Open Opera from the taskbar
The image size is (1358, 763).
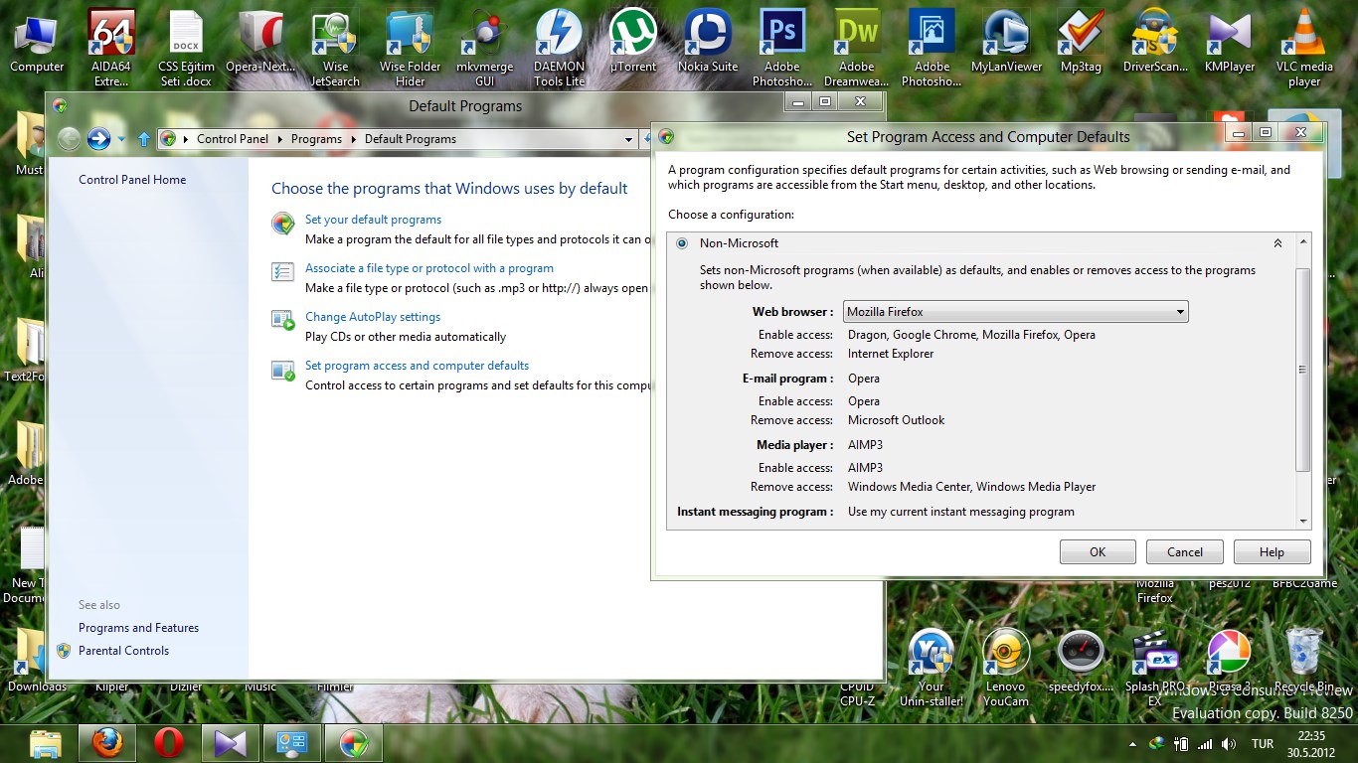pyautogui.click(x=169, y=743)
